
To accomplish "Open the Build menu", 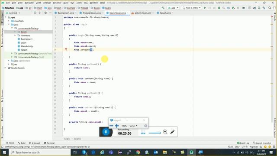I will click(x=66, y=3).
